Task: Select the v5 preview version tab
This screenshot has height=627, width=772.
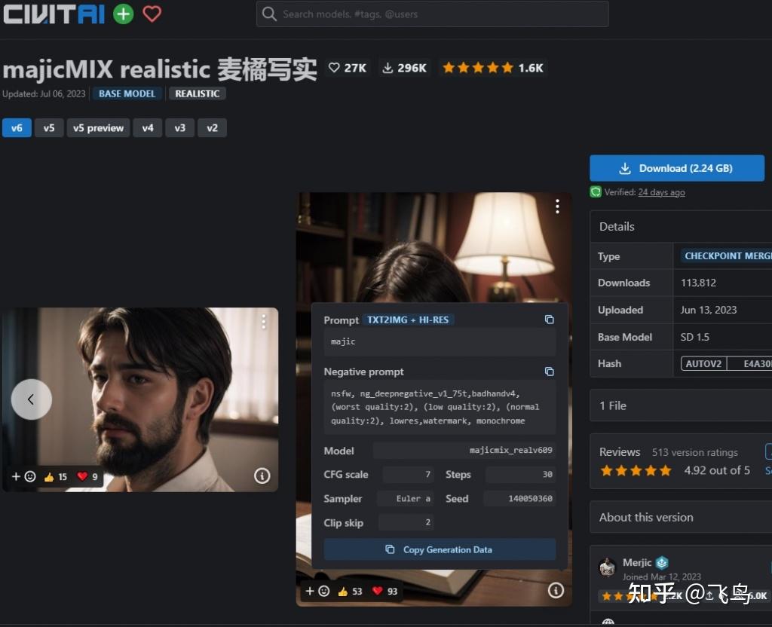Action: (98, 127)
